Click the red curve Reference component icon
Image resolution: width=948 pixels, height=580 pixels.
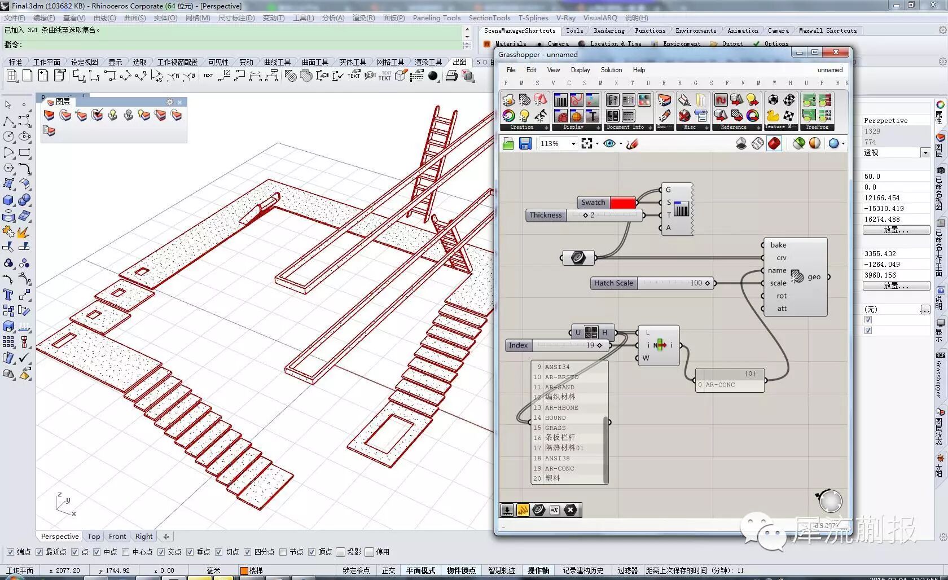click(721, 100)
